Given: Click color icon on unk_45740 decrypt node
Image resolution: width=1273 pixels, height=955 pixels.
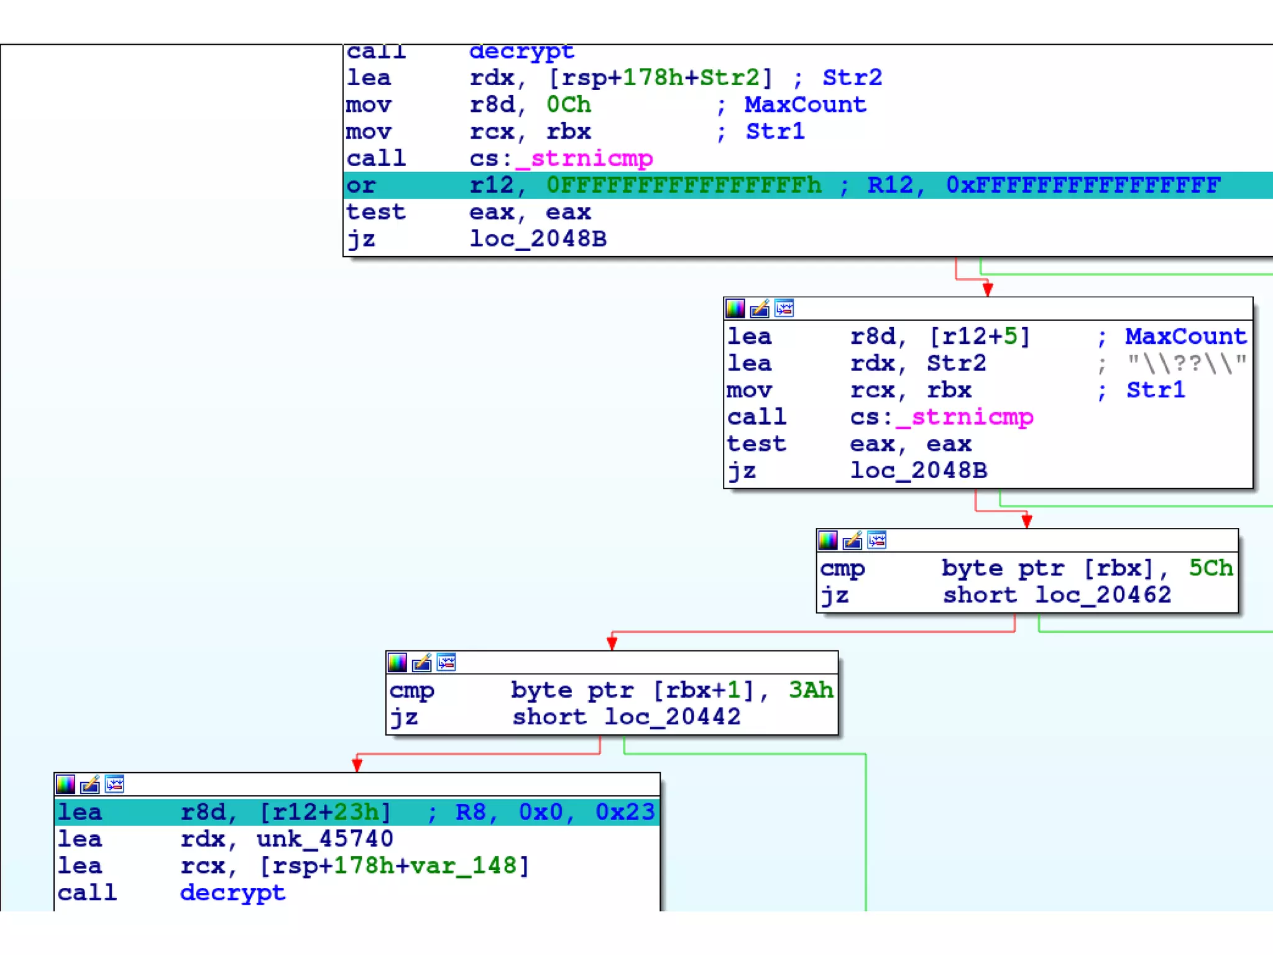Looking at the screenshot, I should (x=66, y=785).
